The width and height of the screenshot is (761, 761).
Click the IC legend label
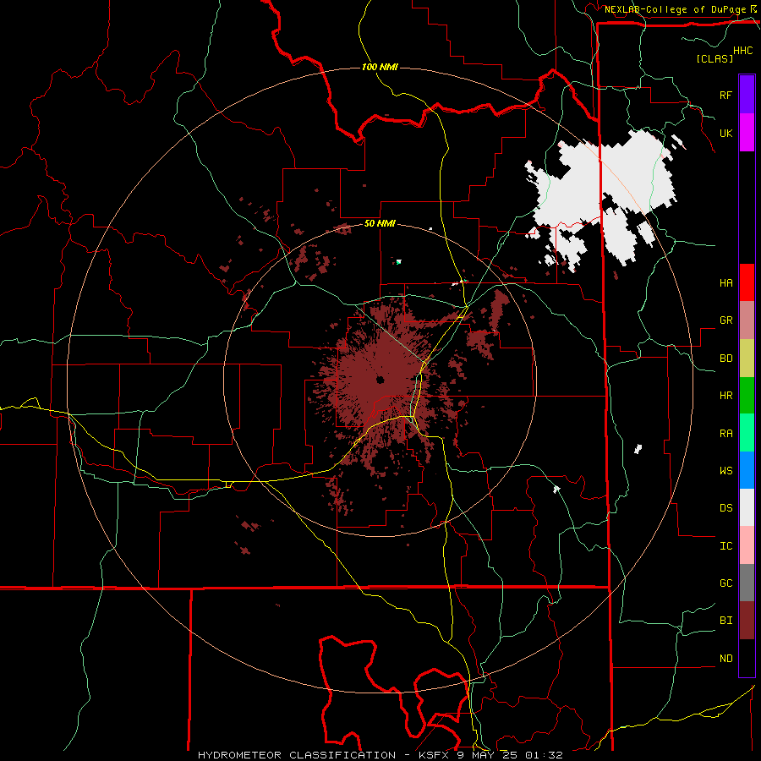click(x=725, y=546)
